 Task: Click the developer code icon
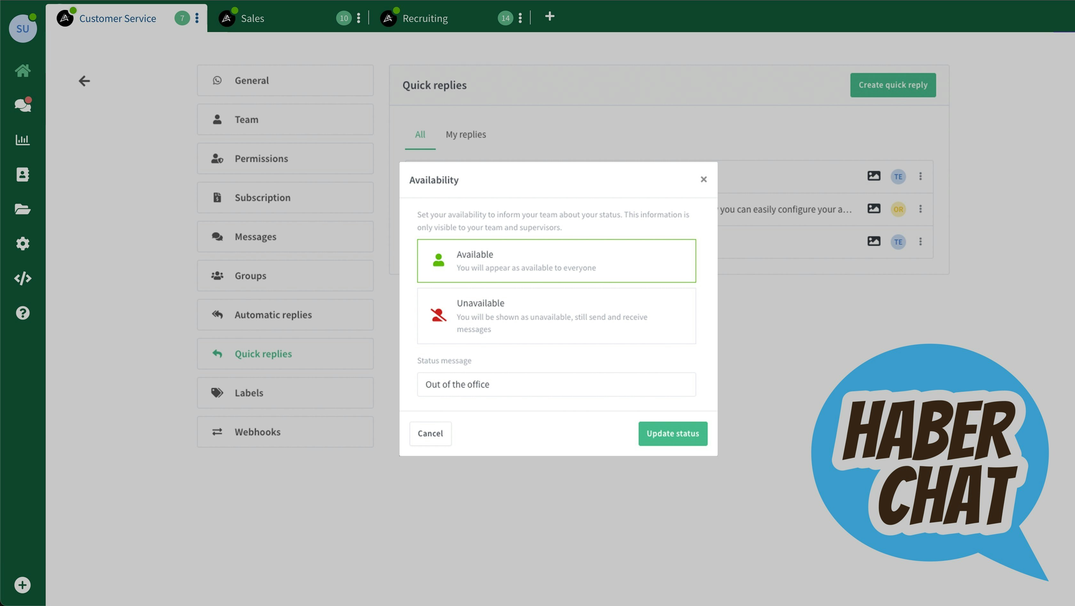pyautogui.click(x=22, y=278)
